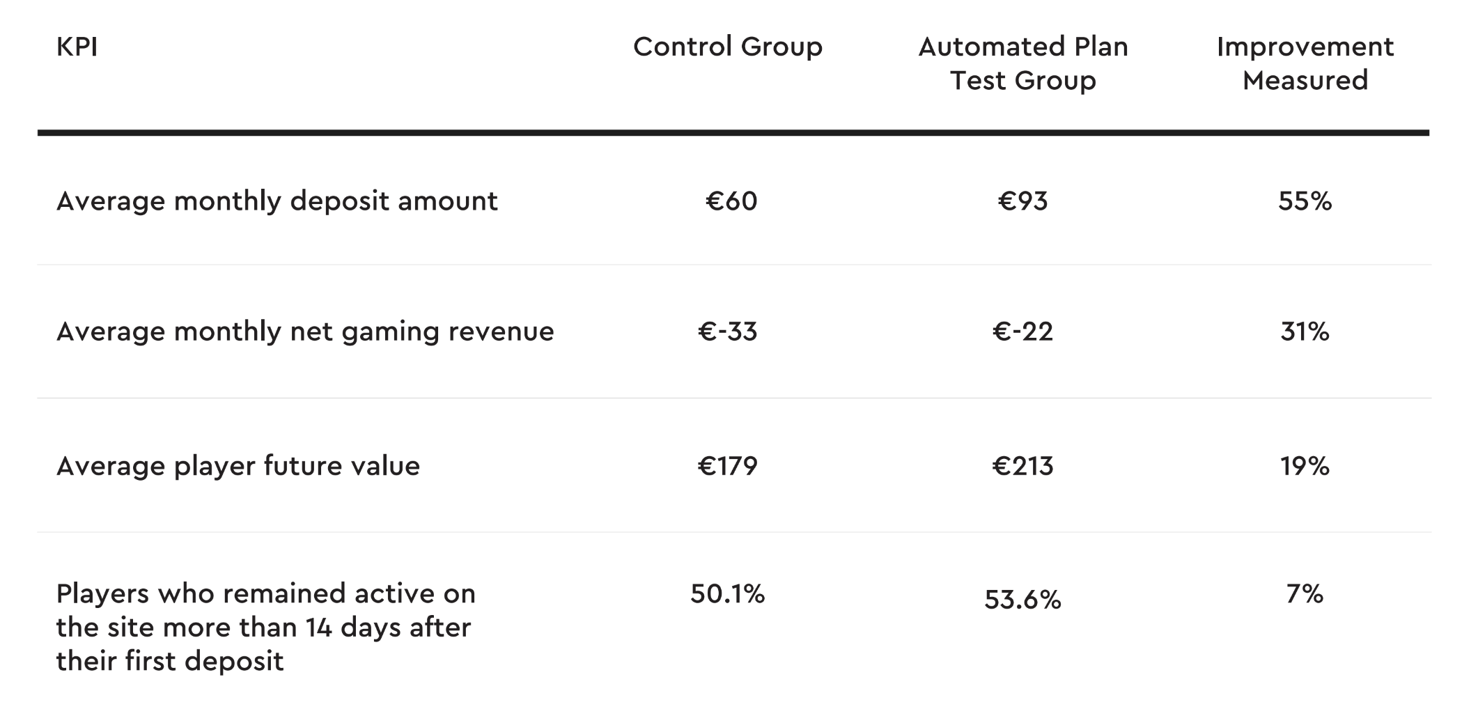Click the Average player future value label

tap(238, 467)
